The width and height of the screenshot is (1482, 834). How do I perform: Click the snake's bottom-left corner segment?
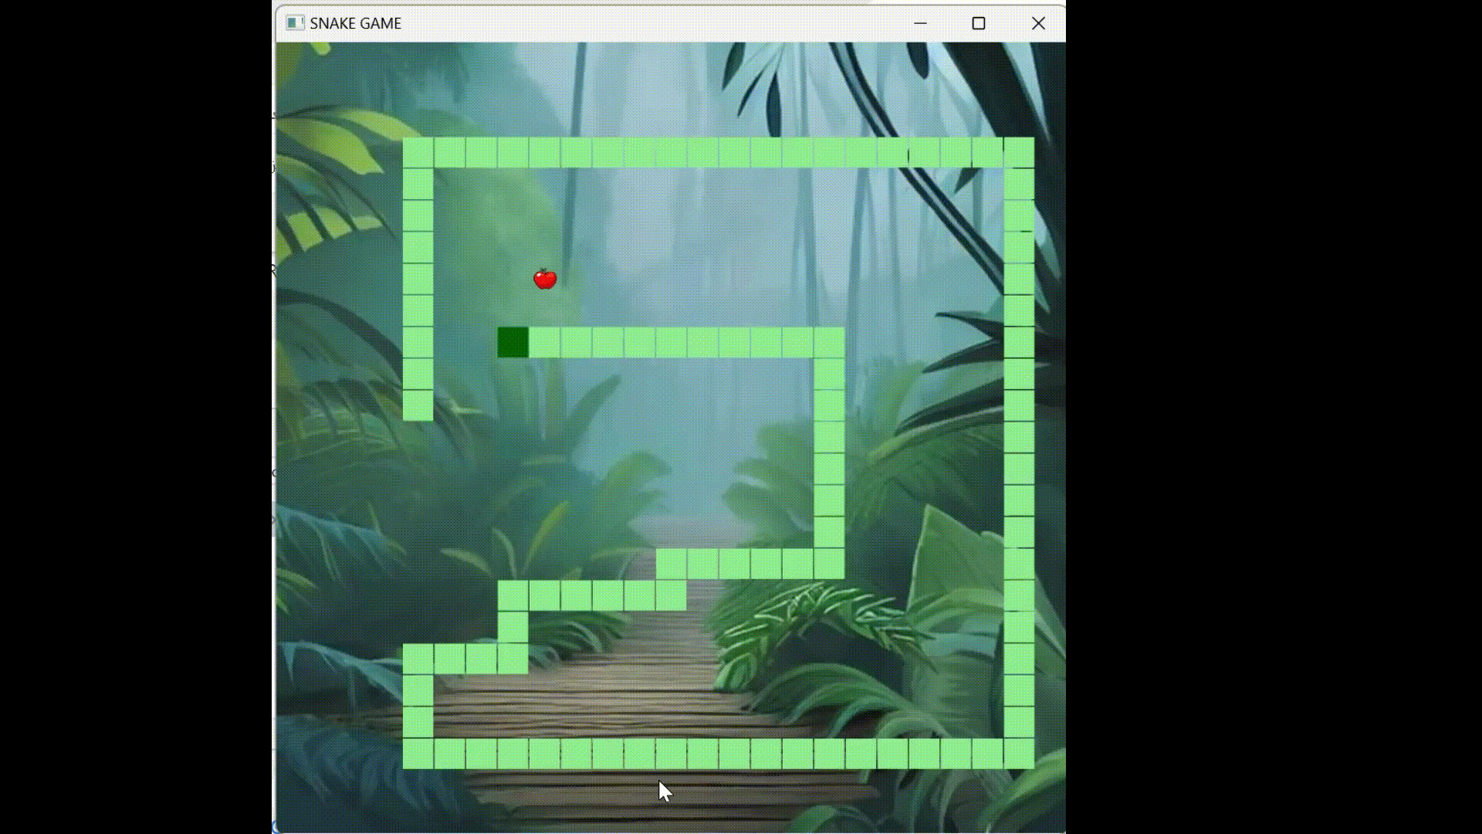pos(418,754)
